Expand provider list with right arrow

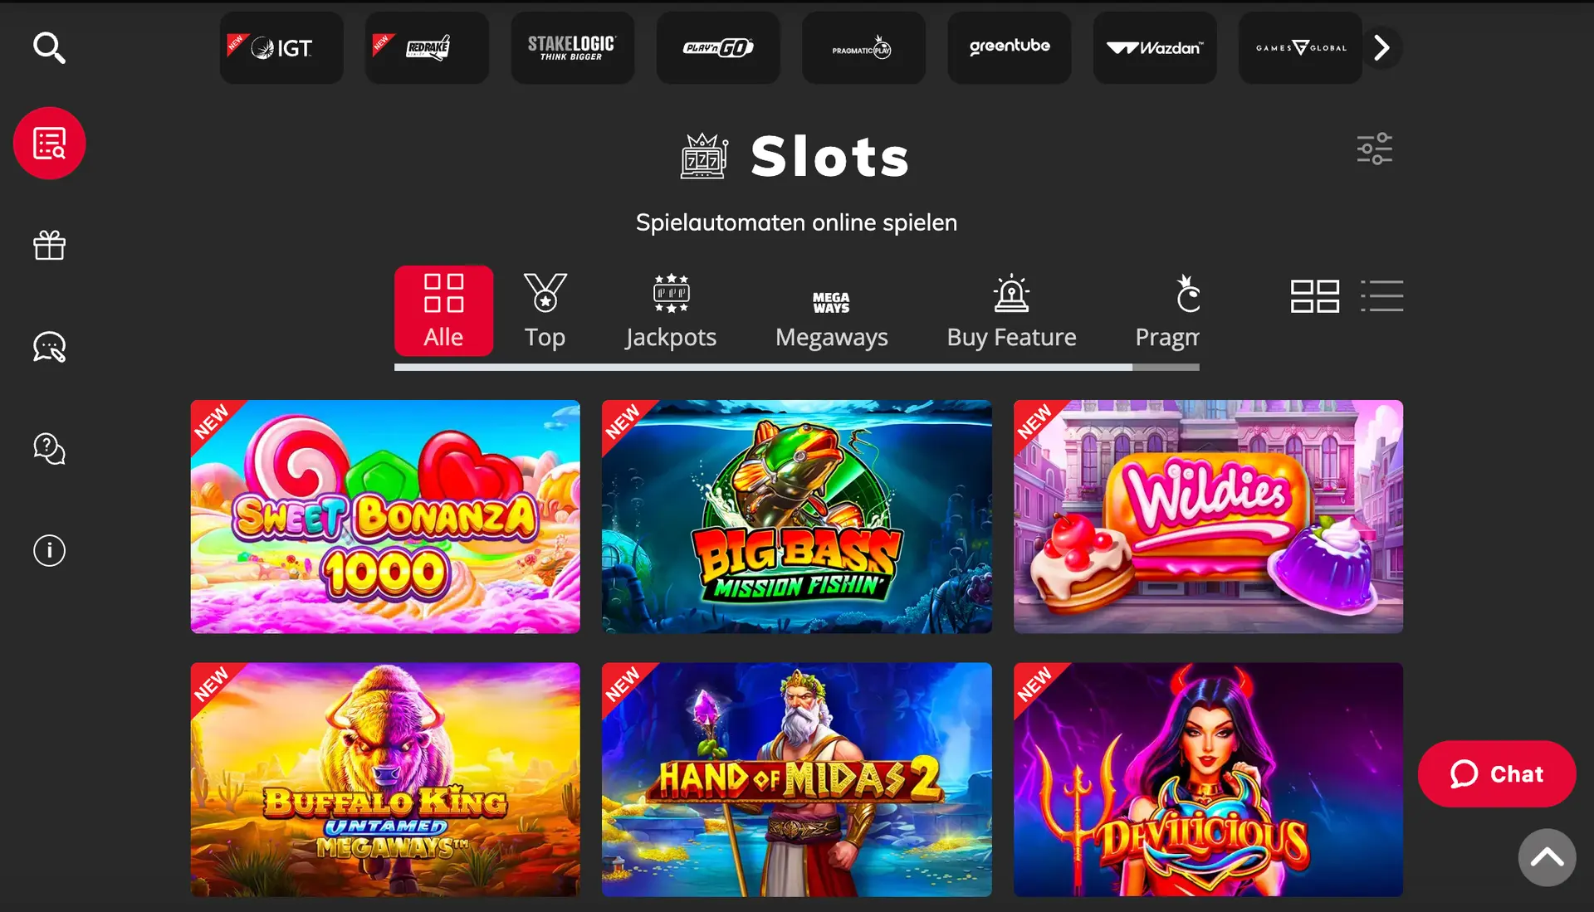1381,47
